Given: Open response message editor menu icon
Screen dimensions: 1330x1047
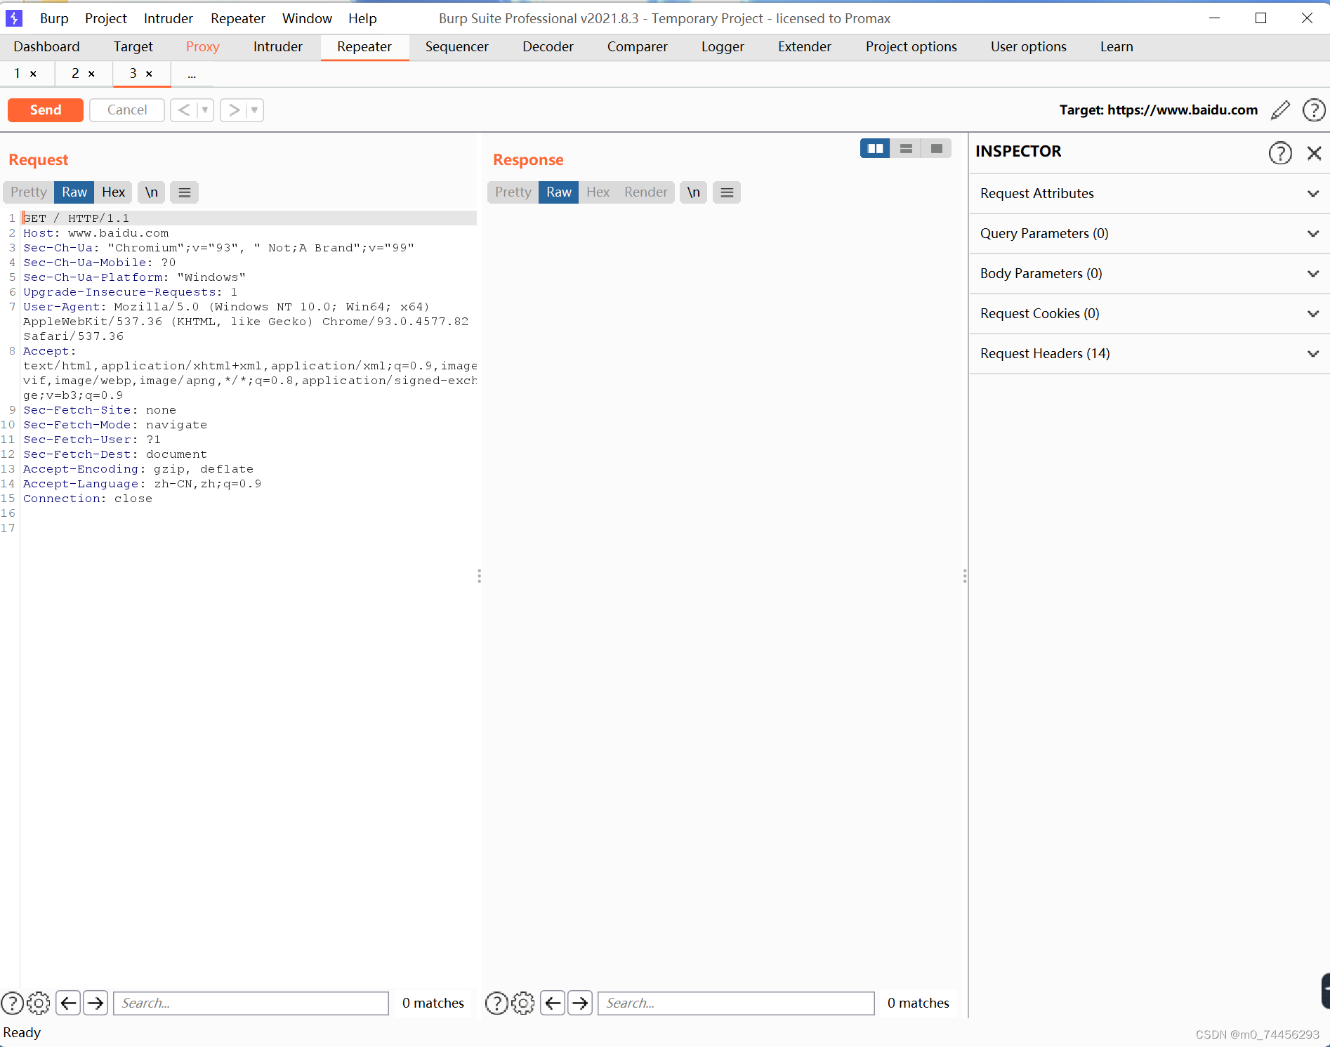Looking at the screenshot, I should (727, 192).
